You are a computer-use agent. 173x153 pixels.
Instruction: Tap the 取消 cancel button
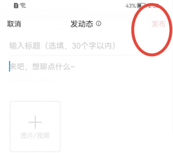14,24
